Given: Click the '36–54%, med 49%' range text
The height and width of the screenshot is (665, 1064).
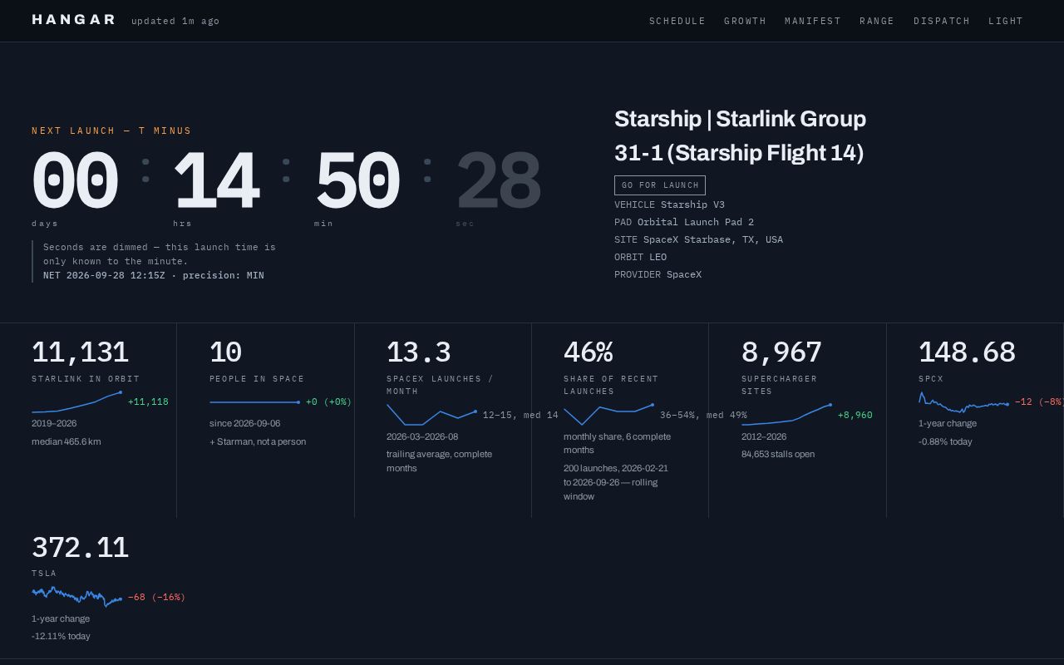Looking at the screenshot, I should point(703,415).
